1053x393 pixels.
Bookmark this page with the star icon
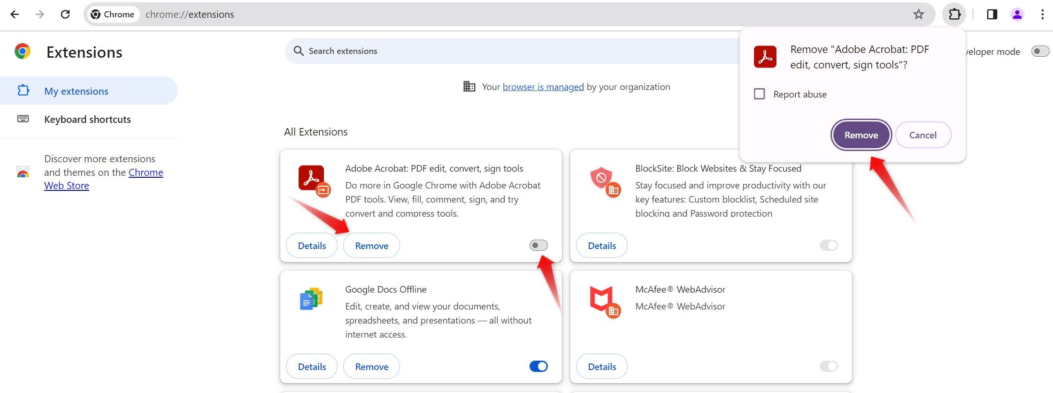tap(919, 14)
